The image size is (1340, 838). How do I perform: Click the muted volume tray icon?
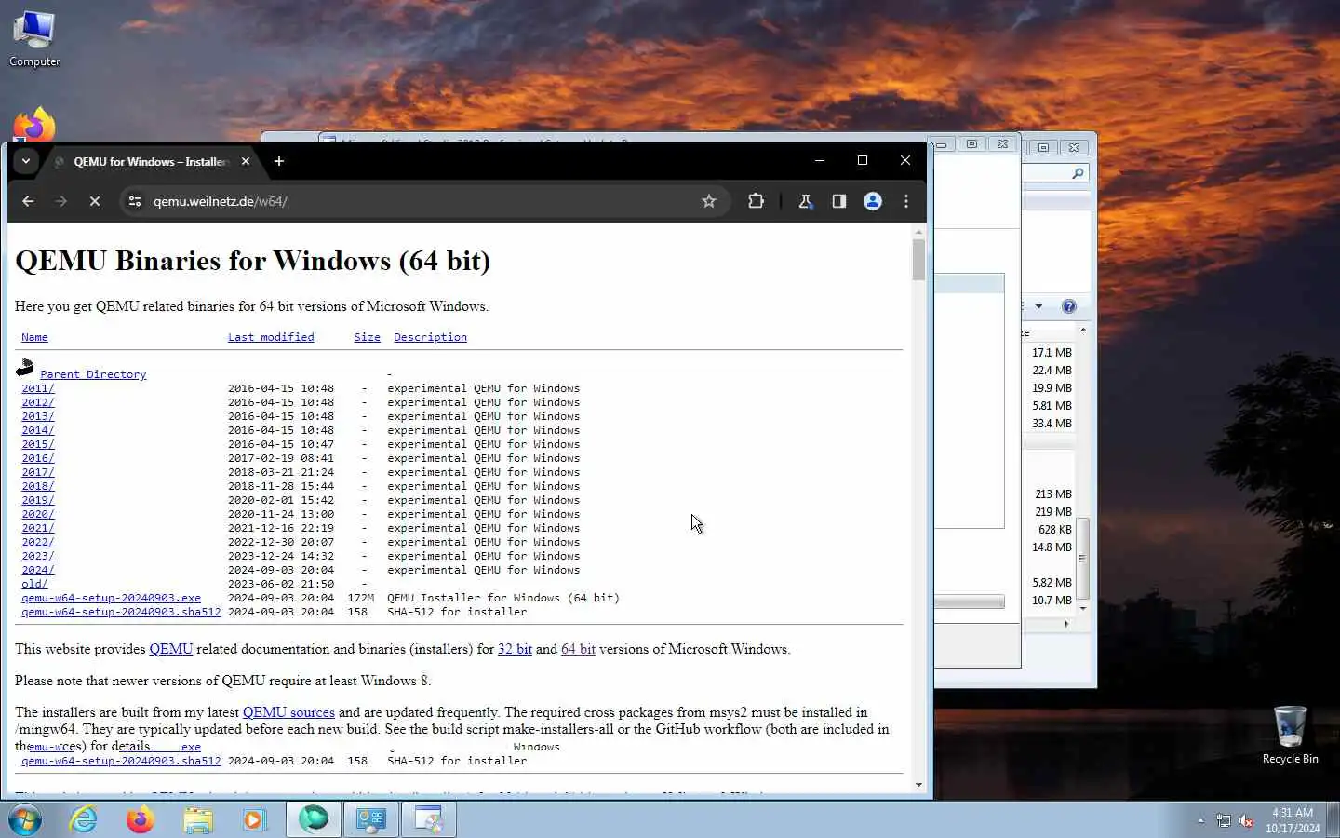point(1246,820)
